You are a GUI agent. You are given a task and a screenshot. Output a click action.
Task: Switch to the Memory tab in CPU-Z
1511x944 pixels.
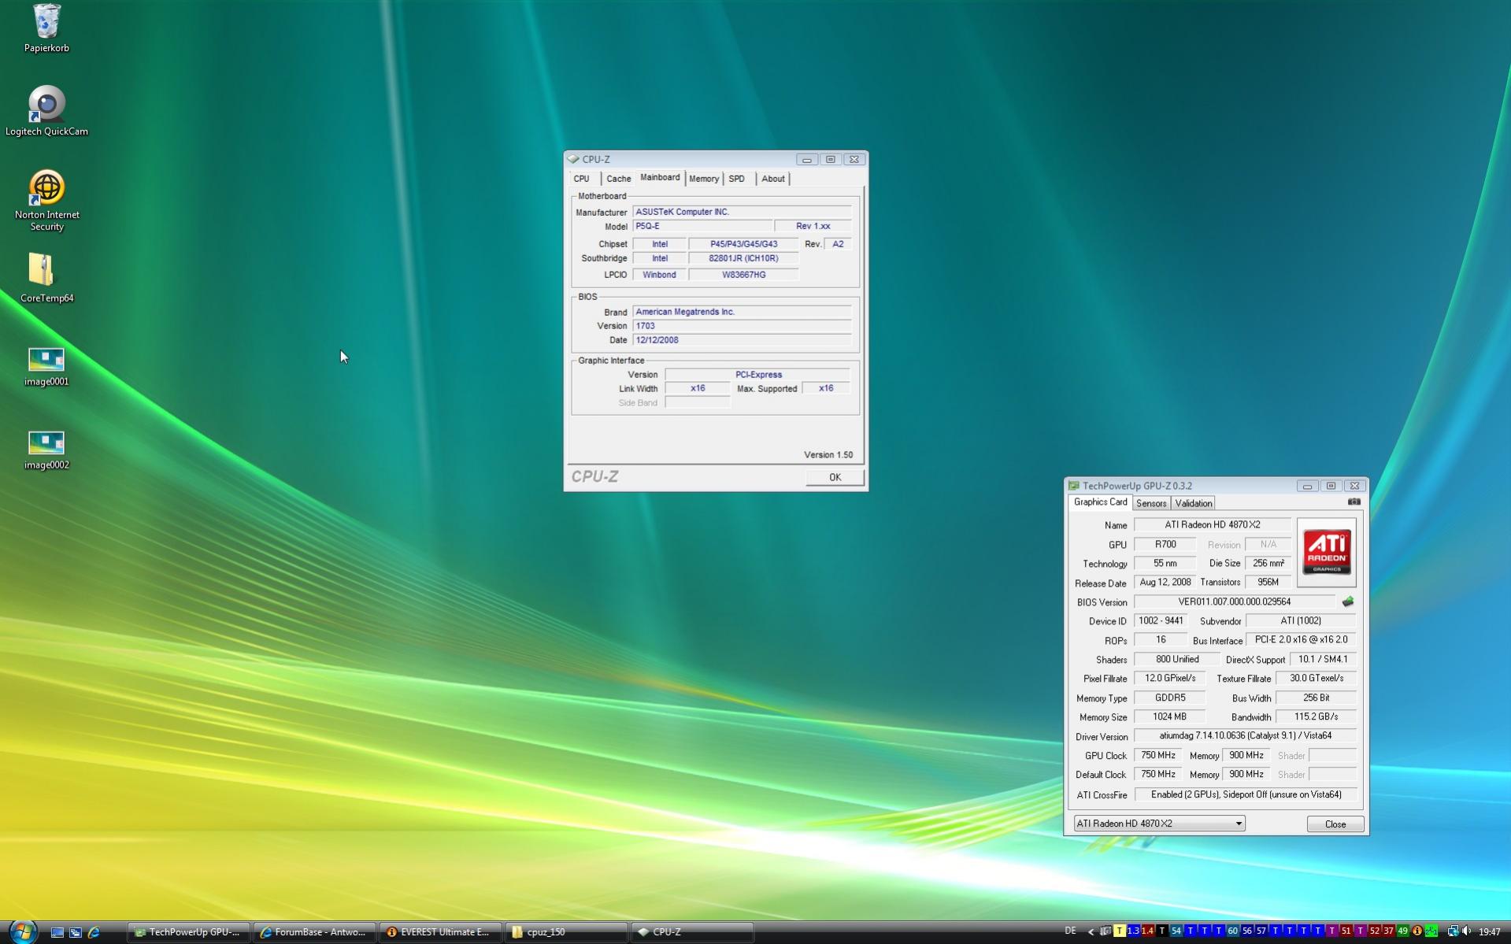tap(703, 179)
